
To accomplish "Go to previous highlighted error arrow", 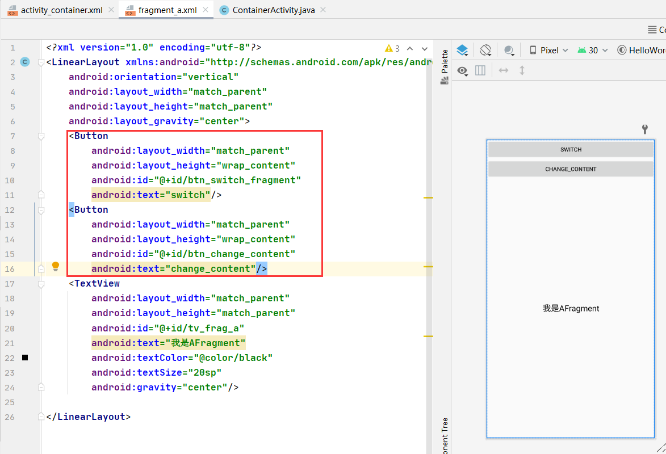I will [x=410, y=48].
